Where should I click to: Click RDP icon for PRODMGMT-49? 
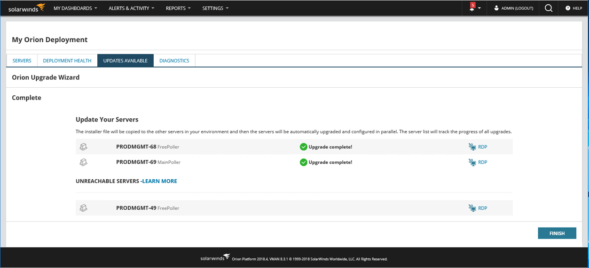pyautogui.click(x=472, y=208)
